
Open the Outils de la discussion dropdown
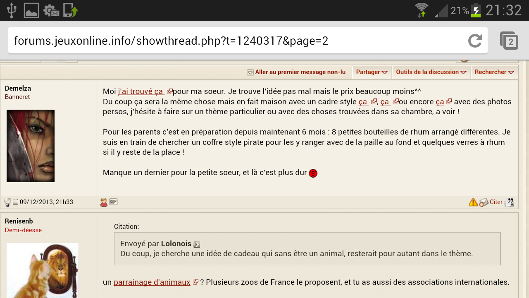coord(431,72)
